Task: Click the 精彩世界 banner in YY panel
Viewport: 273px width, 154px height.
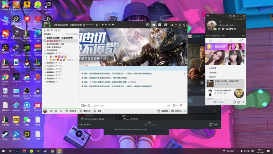Action: 225,47
